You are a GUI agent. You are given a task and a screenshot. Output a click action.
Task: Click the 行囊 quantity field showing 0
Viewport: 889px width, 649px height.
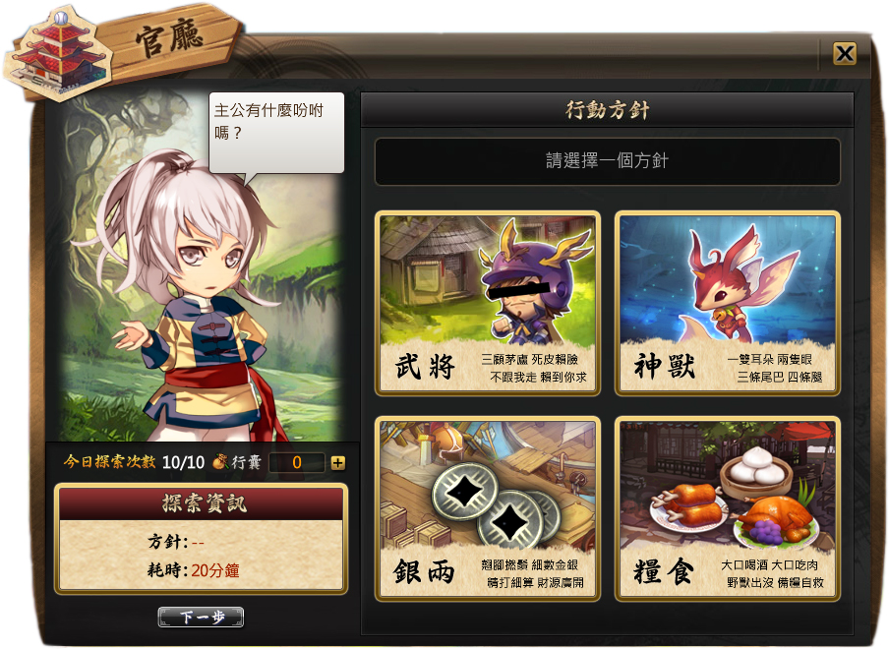297,463
